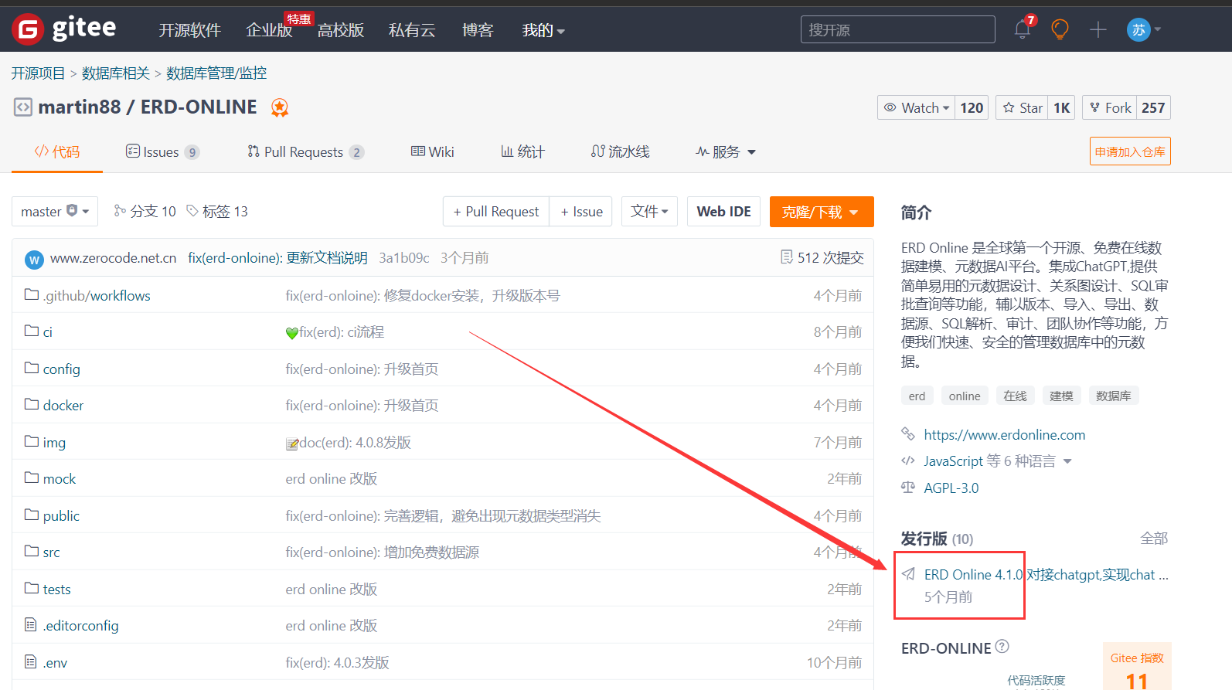Click 数据库相关 breadcrumb link
The image size is (1232, 690).
pos(116,73)
